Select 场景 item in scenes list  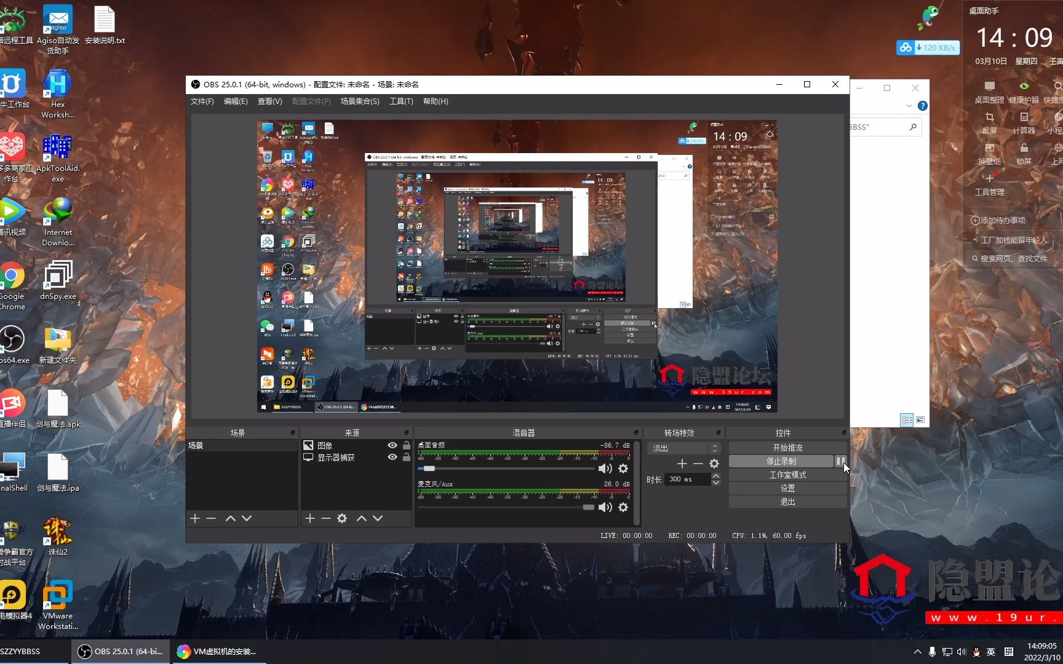click(242, 445)
